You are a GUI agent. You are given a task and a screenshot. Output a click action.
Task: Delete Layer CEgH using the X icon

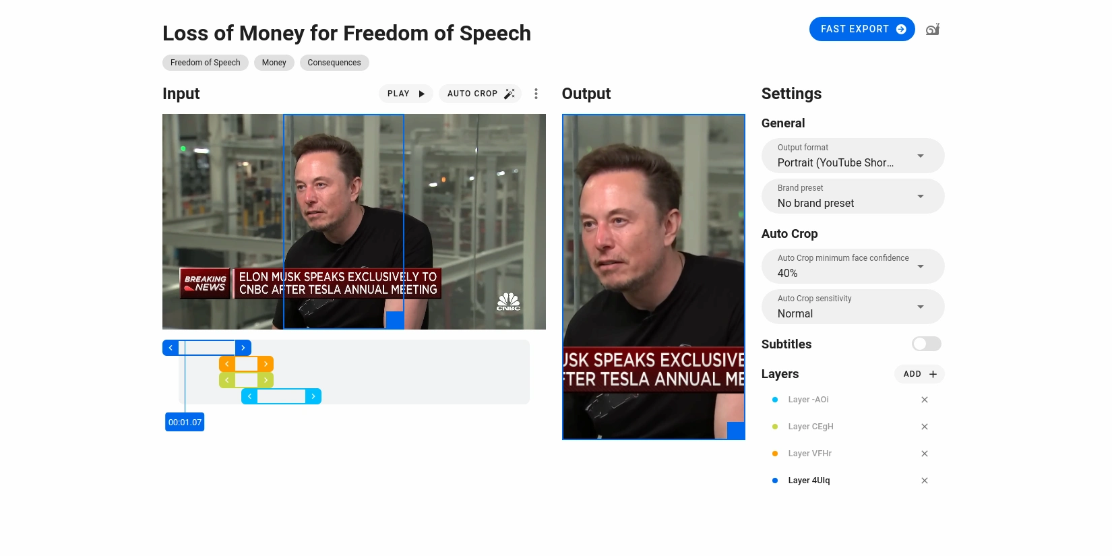click(925, 427)
